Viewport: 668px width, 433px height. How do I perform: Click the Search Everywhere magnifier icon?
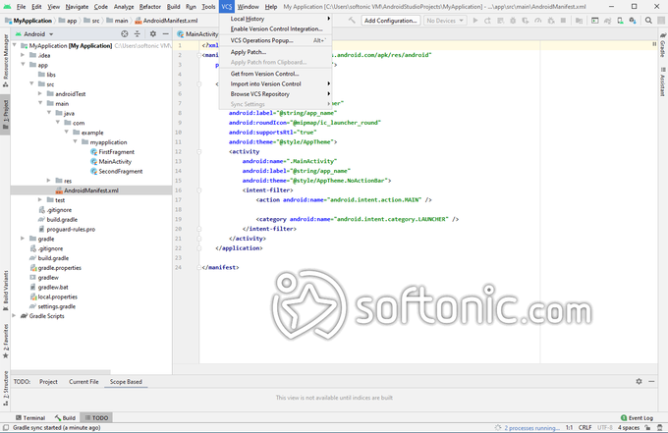tap(648, 21)
